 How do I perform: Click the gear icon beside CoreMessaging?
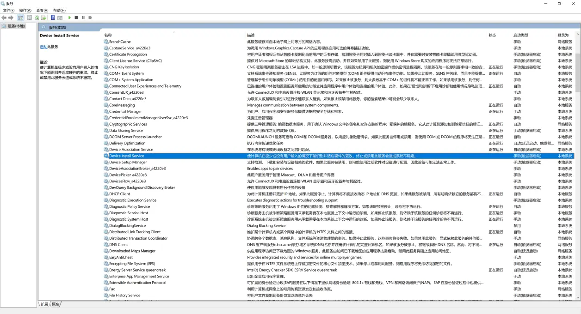point(106,105)
